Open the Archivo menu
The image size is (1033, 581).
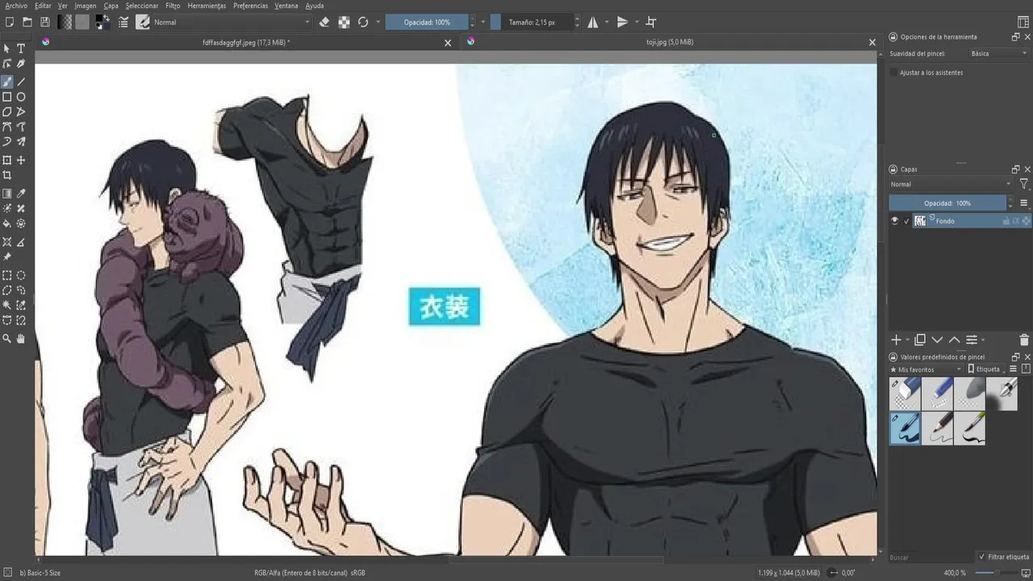tap(16, 6)
